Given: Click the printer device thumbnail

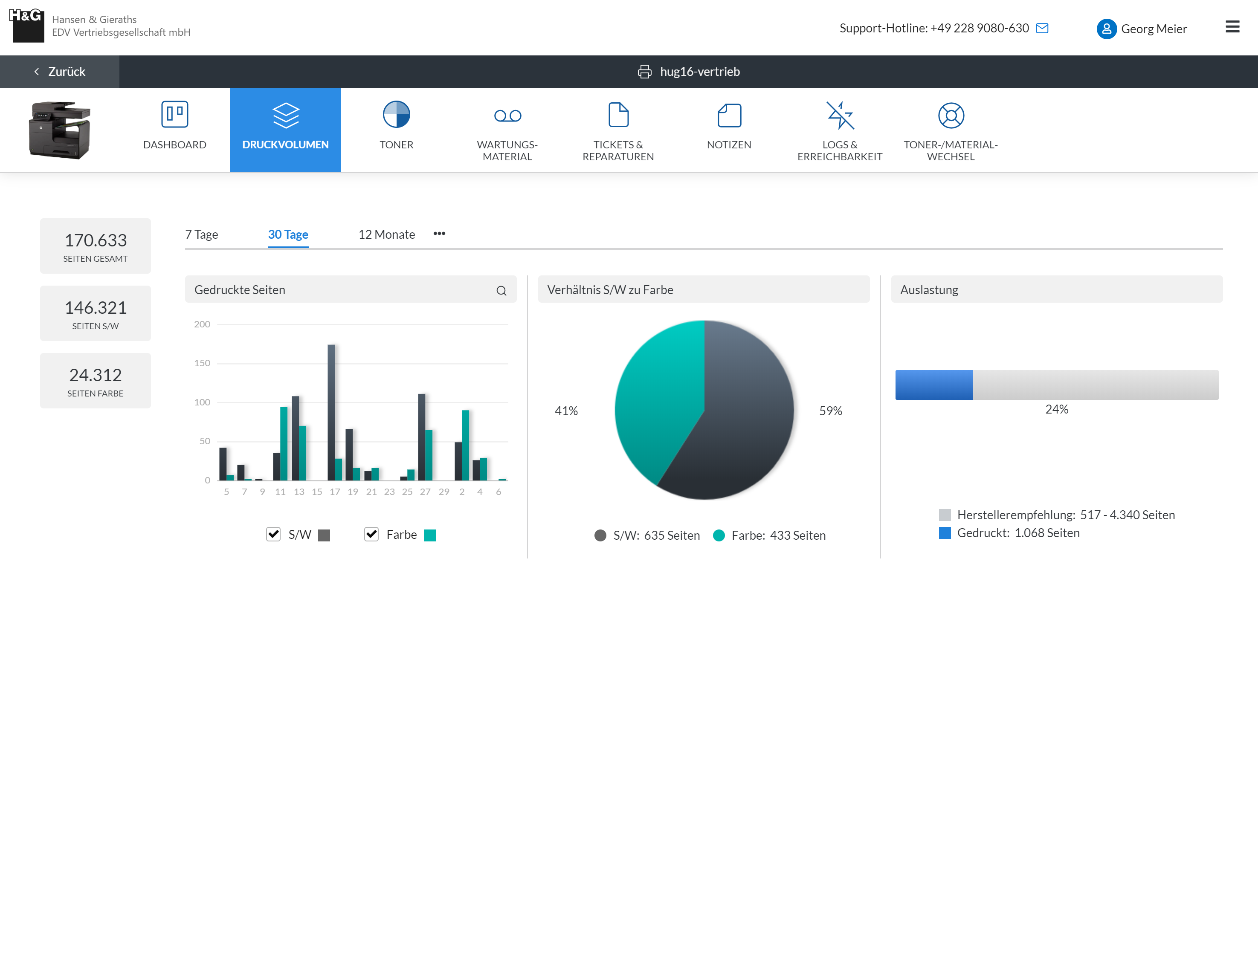Looking at the screenshot, I should point(59,130).
